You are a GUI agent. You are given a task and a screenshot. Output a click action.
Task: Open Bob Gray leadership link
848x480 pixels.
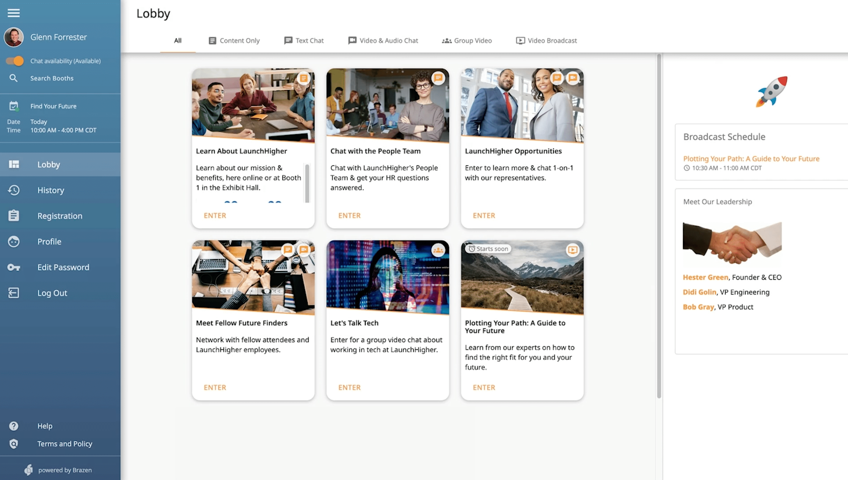(698, 307)
